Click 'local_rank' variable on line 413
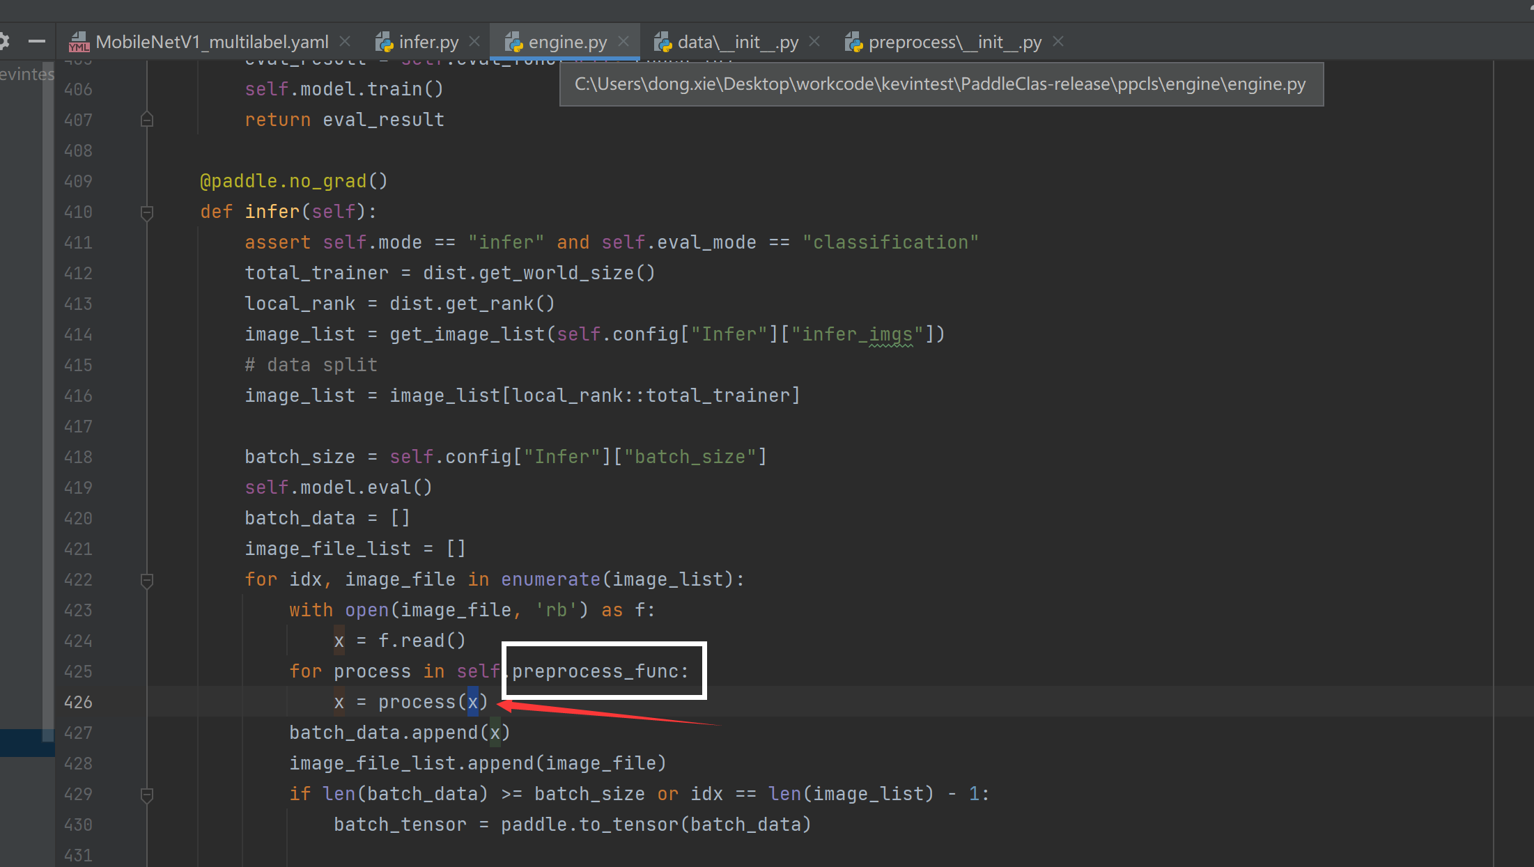The height and width of the screenshot is (867, 1534). 300,304
